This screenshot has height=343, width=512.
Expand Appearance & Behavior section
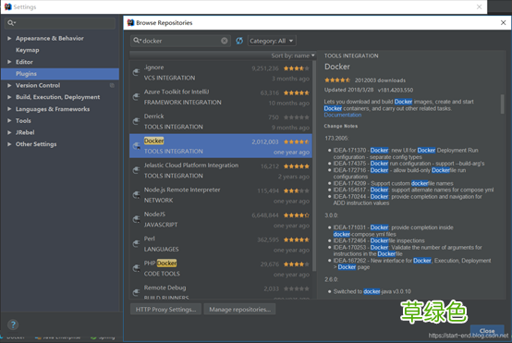pos(9,38)
